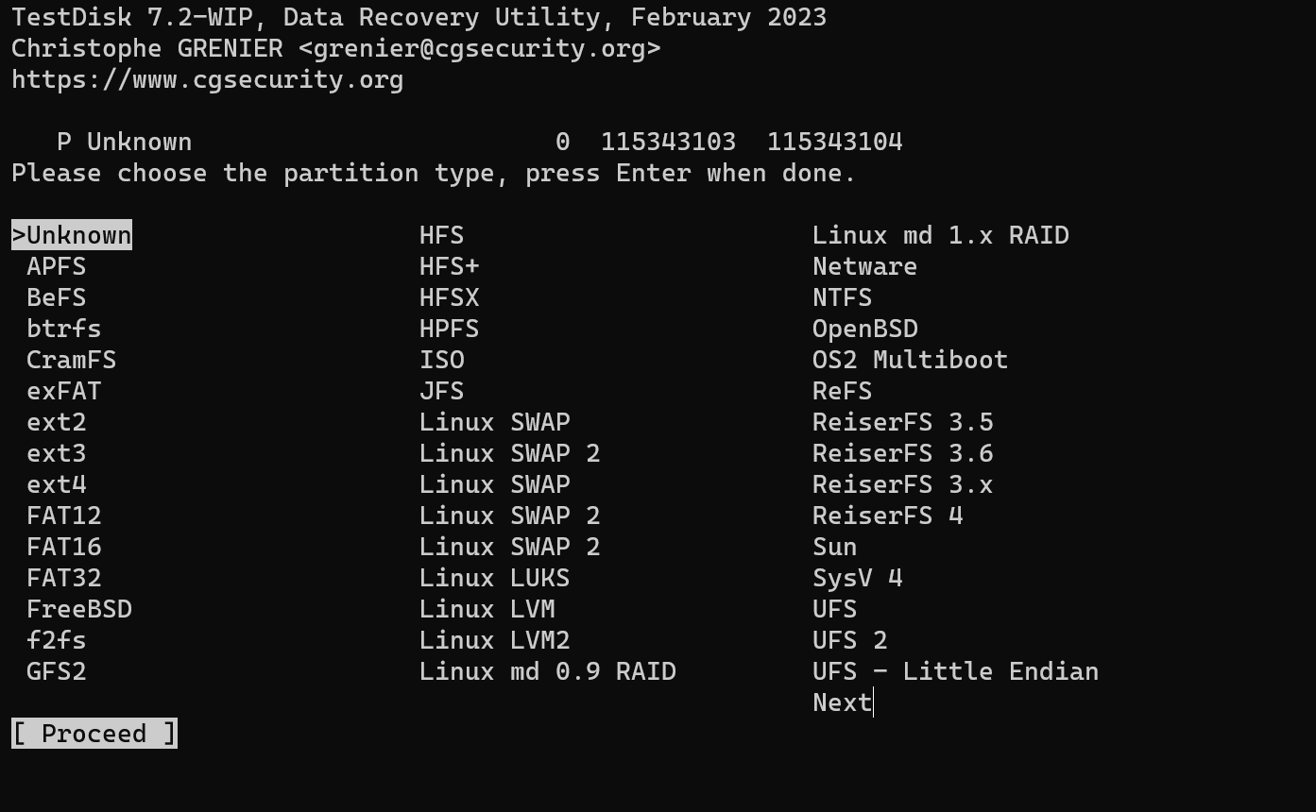The image size is (1316, 812).
Task: Choose FreeBSD from the list
Action: click(x=79, y=609)
